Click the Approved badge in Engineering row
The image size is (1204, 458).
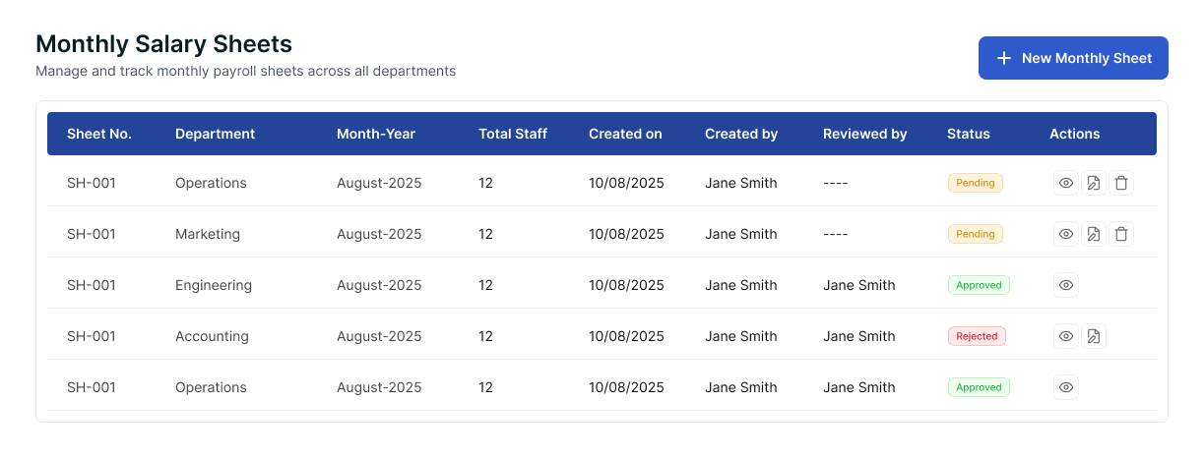pyautogui.click(x=979, y=285)
